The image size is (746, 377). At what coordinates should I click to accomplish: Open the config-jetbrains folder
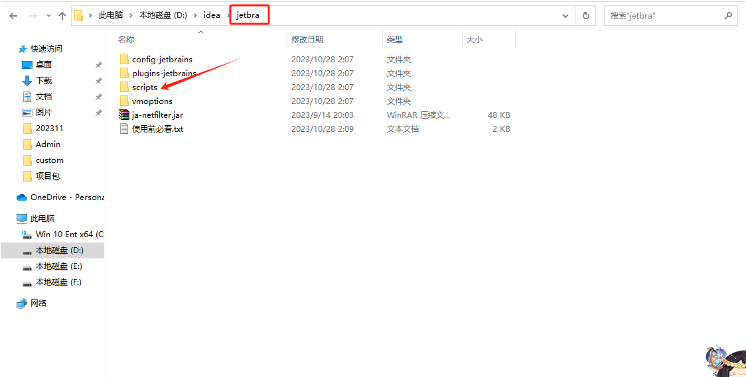pos(162,60)
